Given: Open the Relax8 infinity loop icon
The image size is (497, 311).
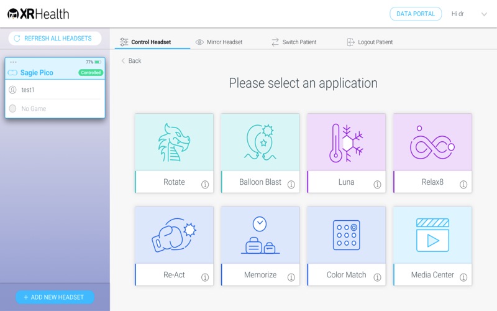Looking at the screenshot, I should tap(432, 142).
